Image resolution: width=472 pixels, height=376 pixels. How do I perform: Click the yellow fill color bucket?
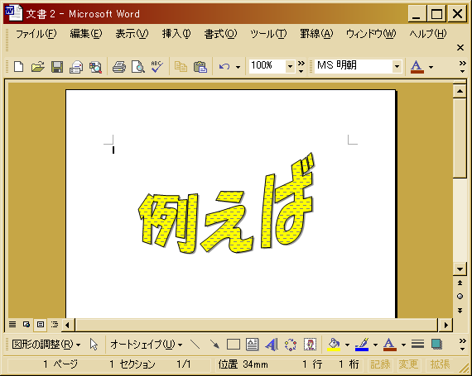point(334,344)
